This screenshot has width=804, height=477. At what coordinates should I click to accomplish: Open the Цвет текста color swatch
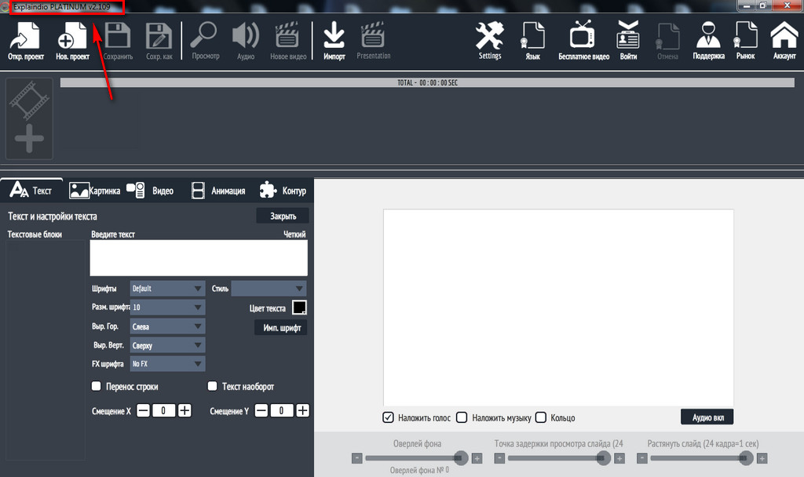coord(298,308)
